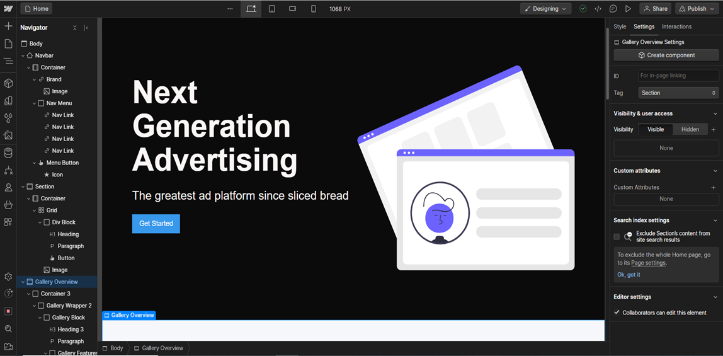Screen dimensions: 723x356
Task: Click the Create component button
Action: [x=666, y=55]
